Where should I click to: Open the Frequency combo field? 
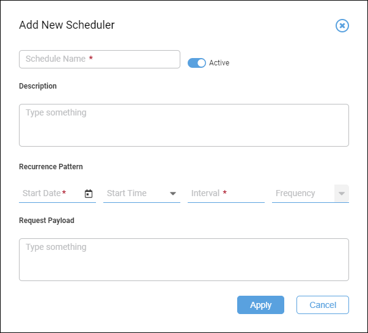(311, 194)
